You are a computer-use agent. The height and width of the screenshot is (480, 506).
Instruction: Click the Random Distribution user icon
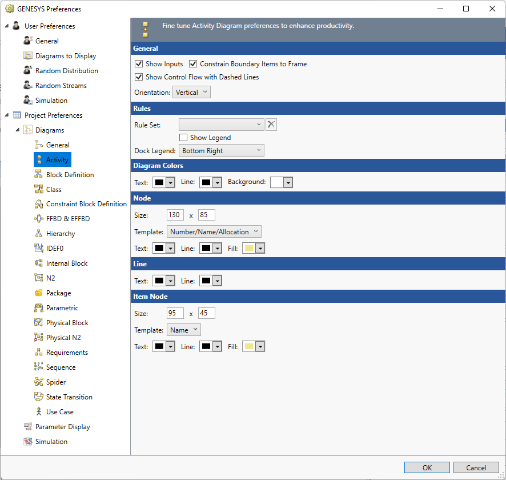pos(28,71)
